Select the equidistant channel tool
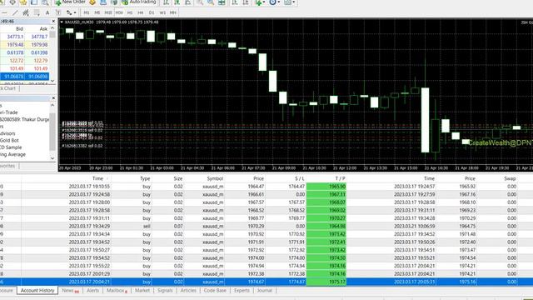Screen dimensions: 533x300 (x=26, y=12)
